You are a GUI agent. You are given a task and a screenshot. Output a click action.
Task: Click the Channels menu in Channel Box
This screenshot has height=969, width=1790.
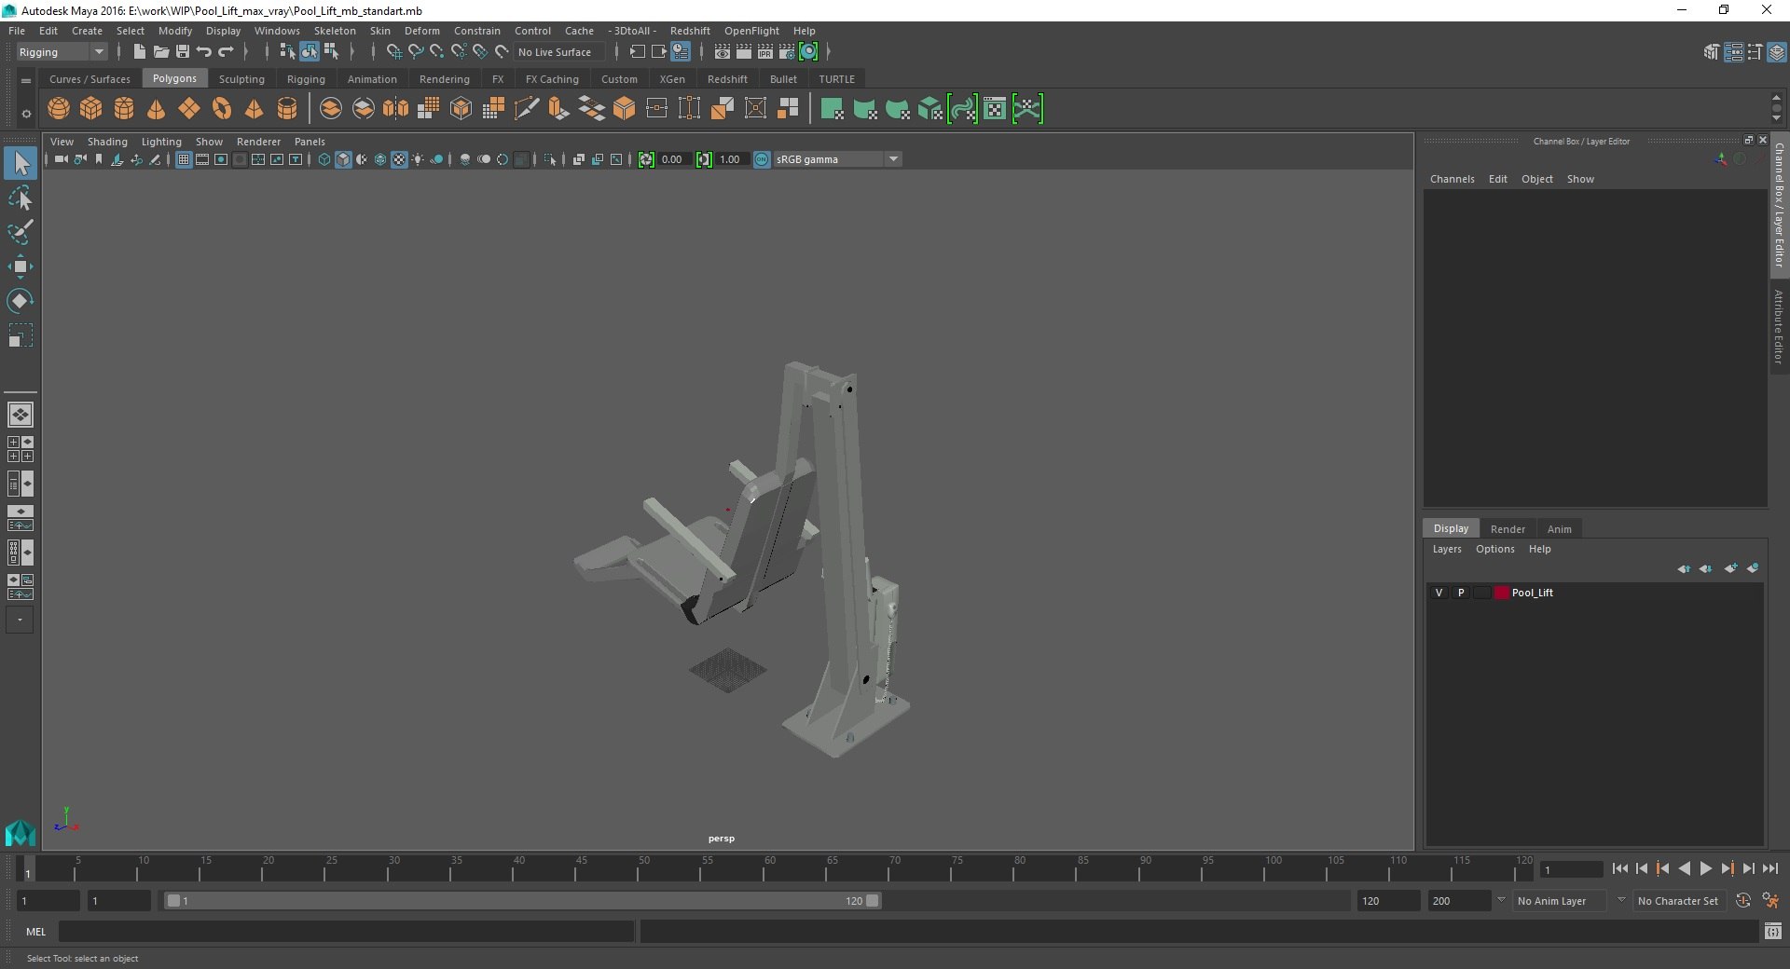1452,179
